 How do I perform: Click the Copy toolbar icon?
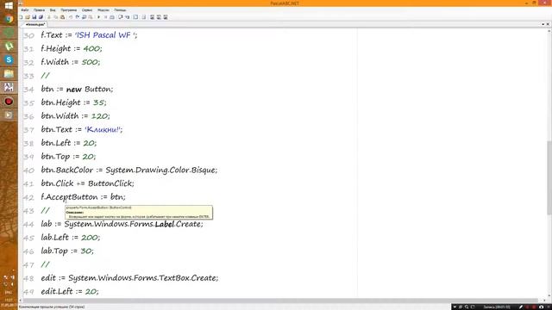[55, 17]
